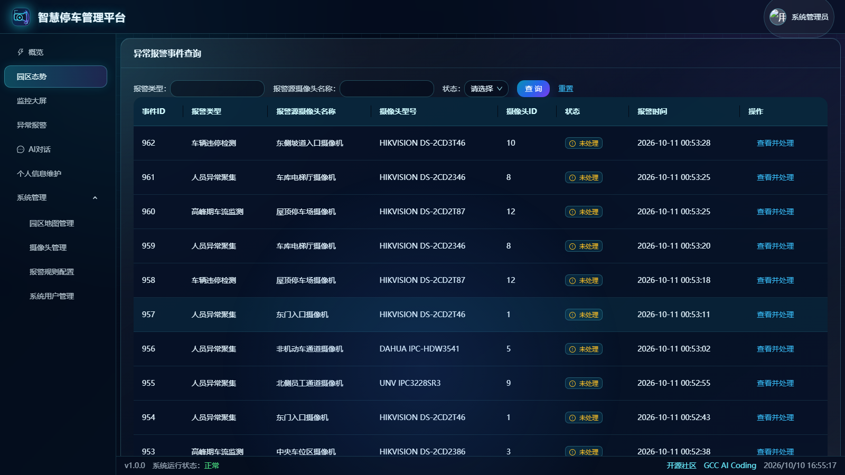
Task: Click camera name 东侧坡道入口摄像机
Action: [x=309, y=143]
